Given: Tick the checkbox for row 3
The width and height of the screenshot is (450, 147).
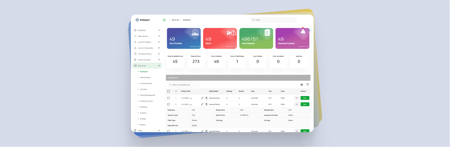Looking at the screenshot, I should point(169,131).
